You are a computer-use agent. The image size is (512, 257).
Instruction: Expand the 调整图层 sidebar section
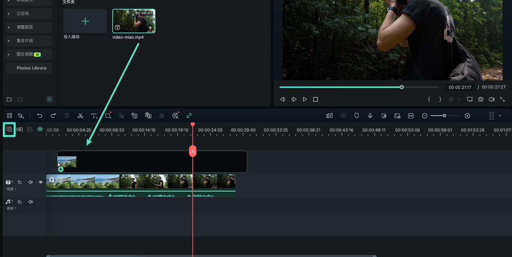click(9, 27)
